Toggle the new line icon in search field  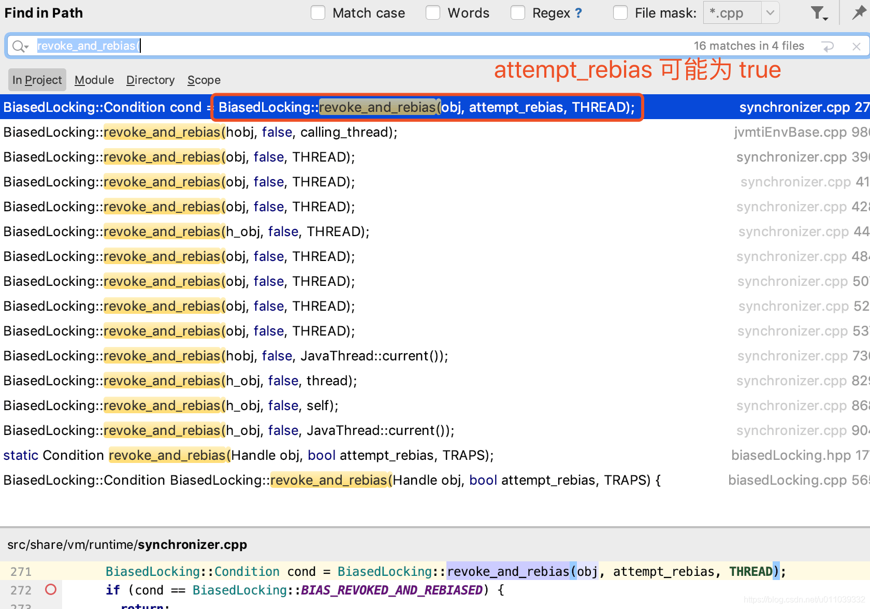828,46
